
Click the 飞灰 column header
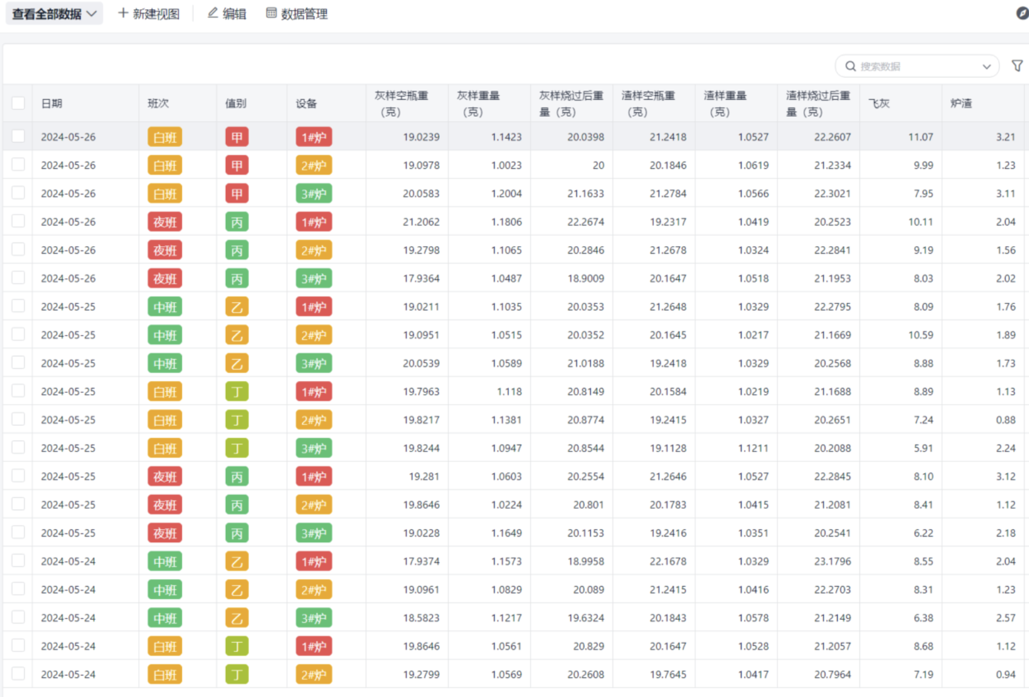pyautogui.click(x=879, y=104)
